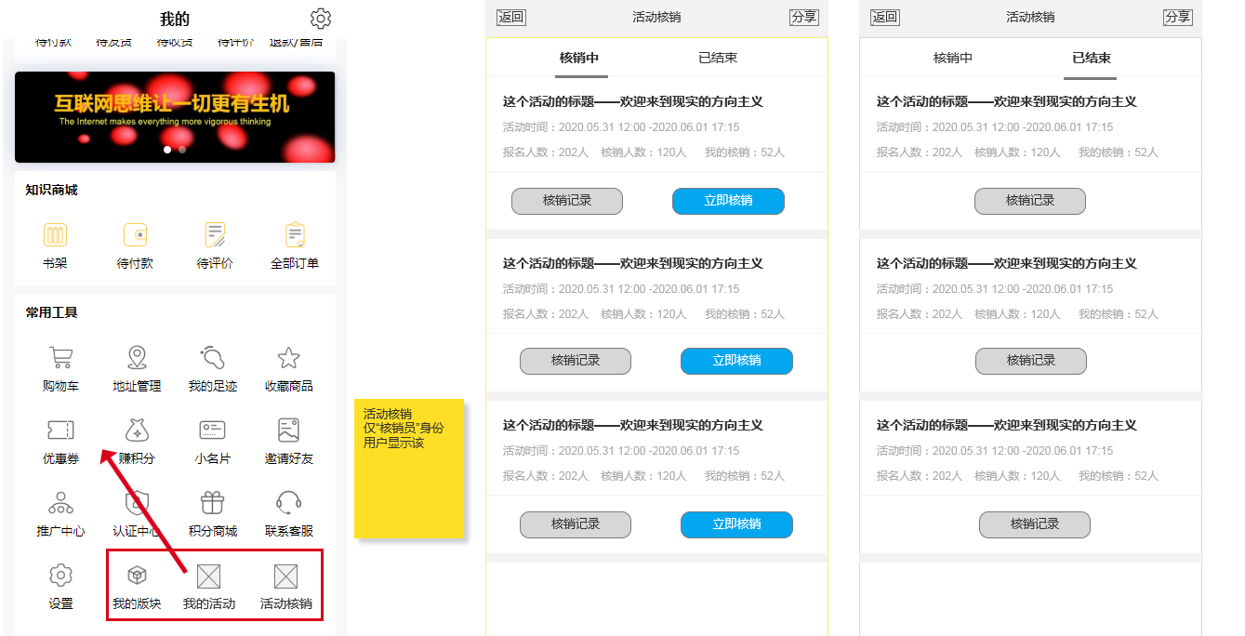Click 分享 share button in right screen
The image size is (1245, 636).
[1178, 17]
